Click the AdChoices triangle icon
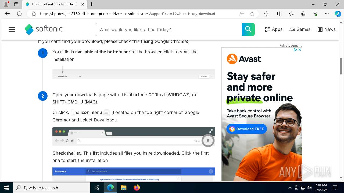The image size is (344, 193). [x=295, y=50]
